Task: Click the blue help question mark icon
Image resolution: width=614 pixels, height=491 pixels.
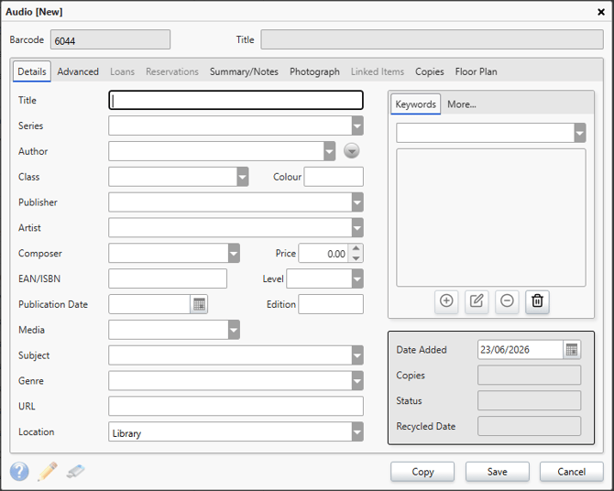Action: 19,471
